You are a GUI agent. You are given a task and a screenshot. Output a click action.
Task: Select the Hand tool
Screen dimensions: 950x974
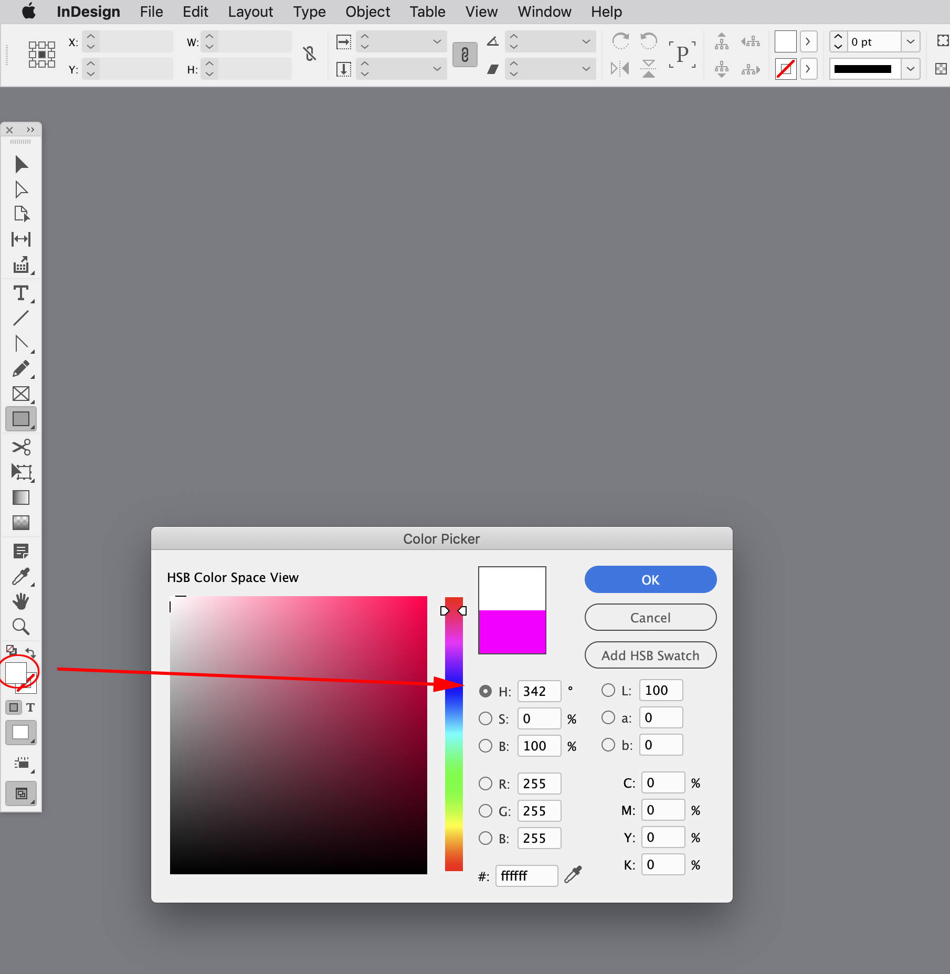pyautogui.click(x=21, y=601)
